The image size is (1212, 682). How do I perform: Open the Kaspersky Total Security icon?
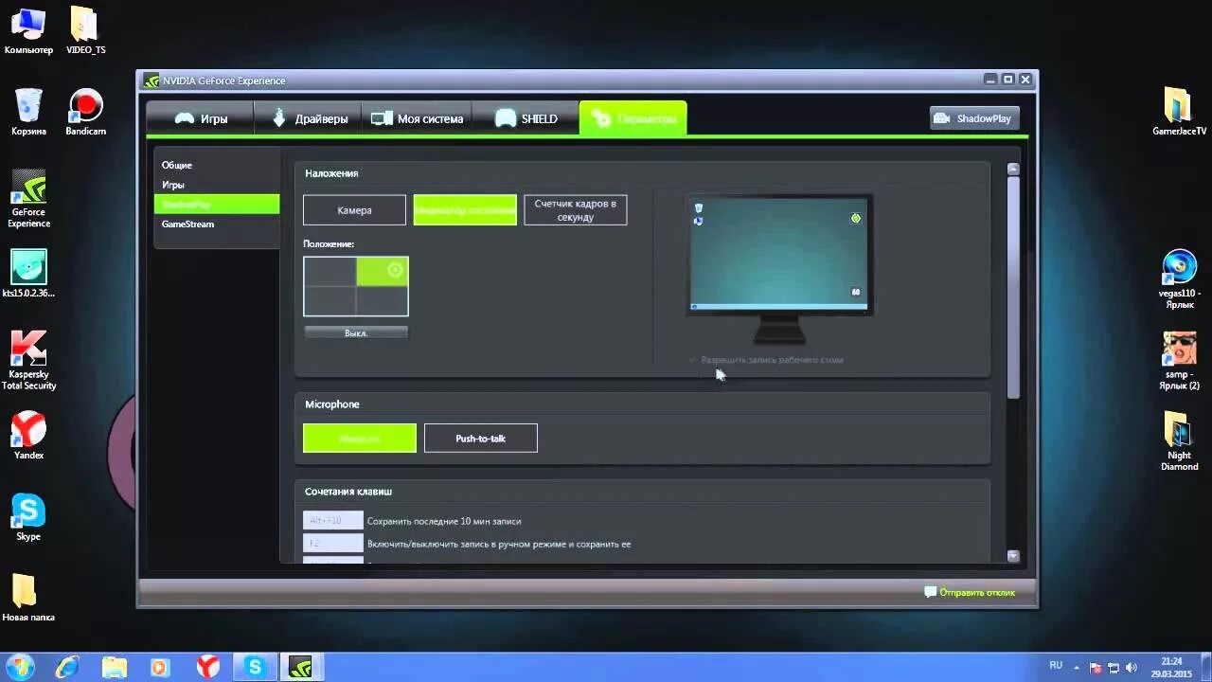28,360
